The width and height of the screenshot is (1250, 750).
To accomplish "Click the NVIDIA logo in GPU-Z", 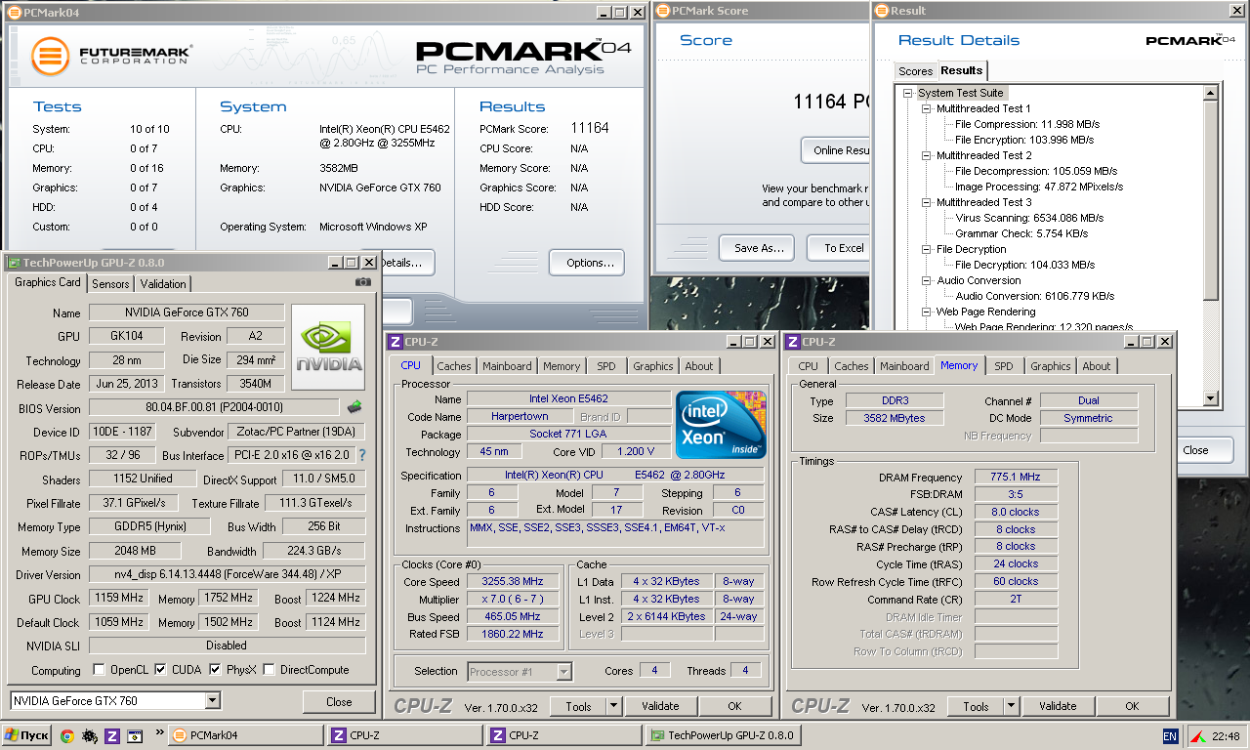I will click(328, 347).
